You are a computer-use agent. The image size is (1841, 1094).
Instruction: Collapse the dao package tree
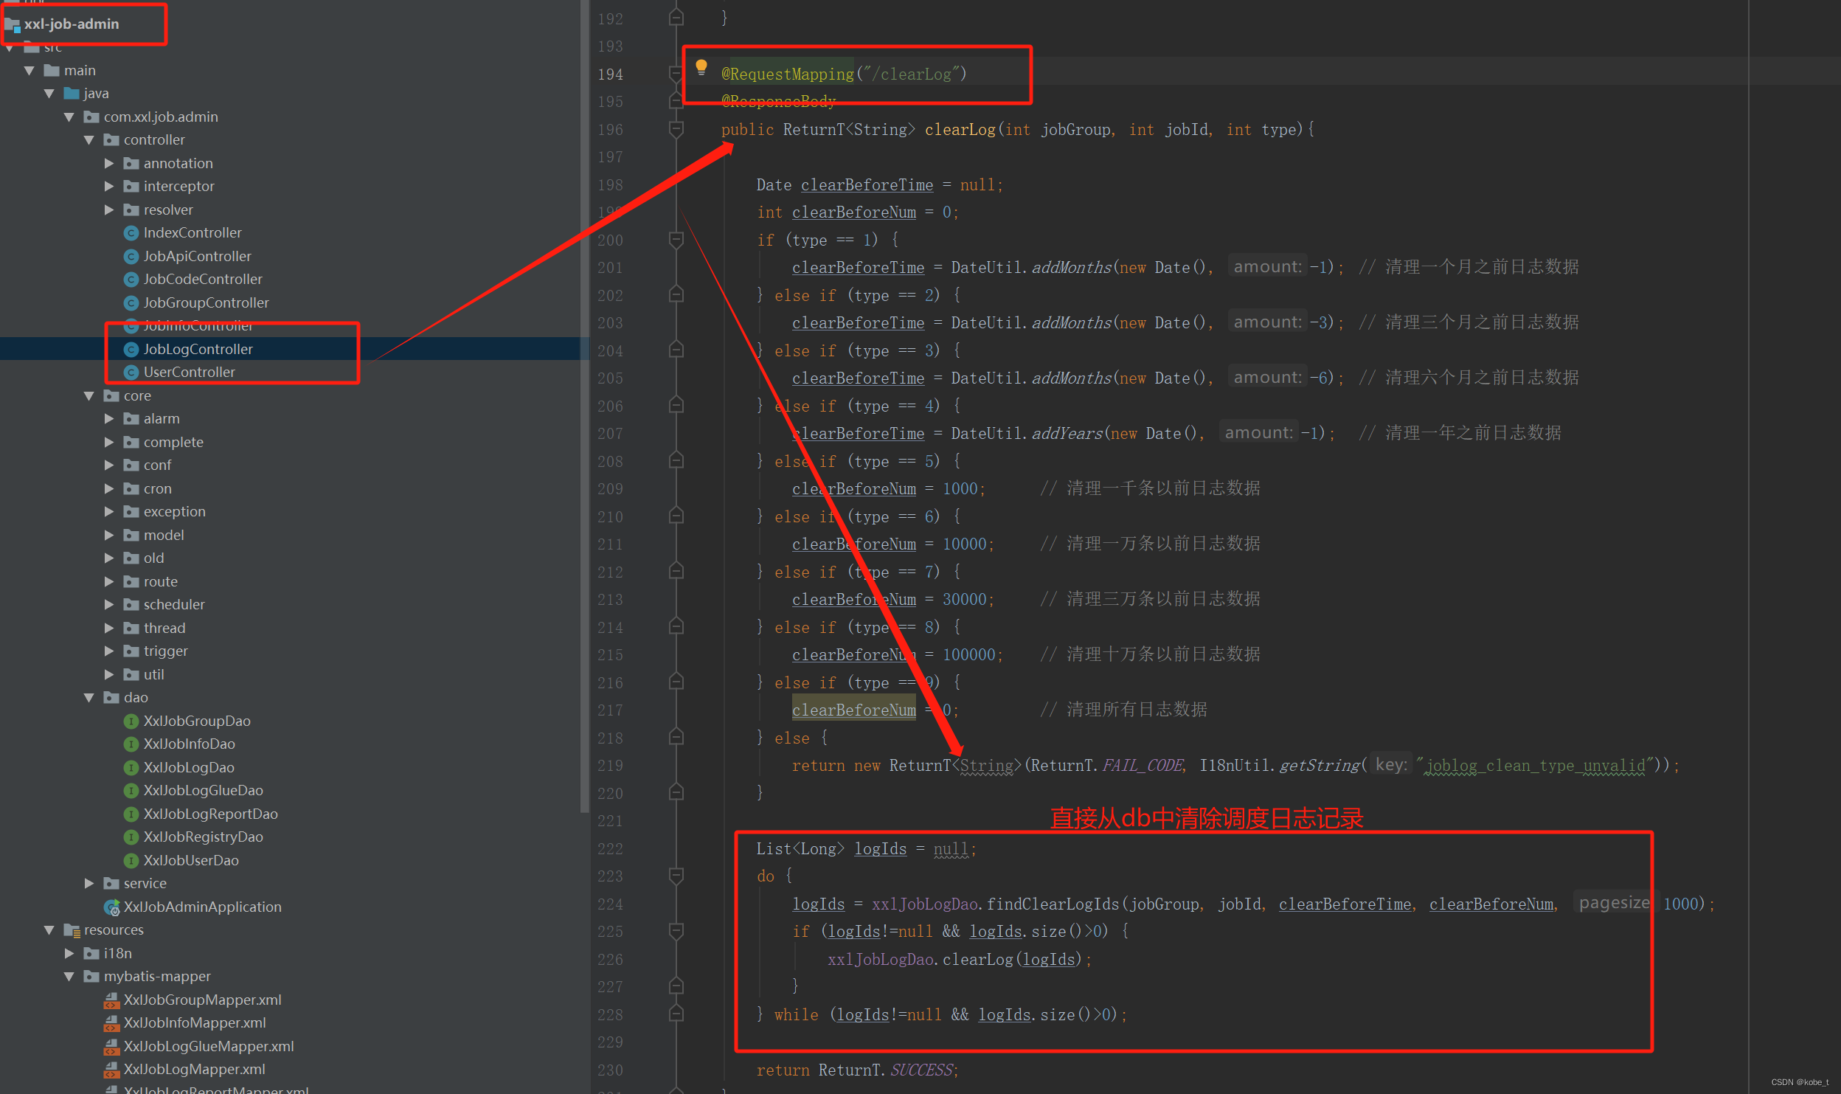[89, 698]
